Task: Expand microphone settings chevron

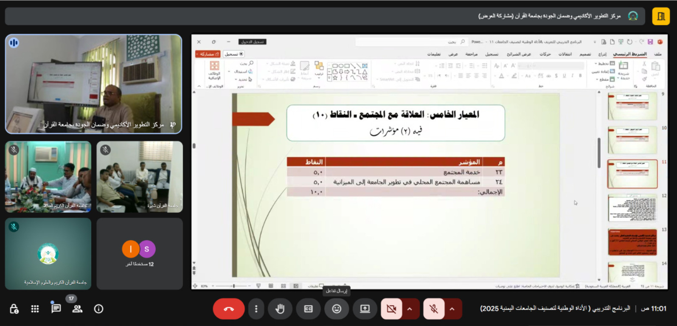Action: (x=452, y=309)
